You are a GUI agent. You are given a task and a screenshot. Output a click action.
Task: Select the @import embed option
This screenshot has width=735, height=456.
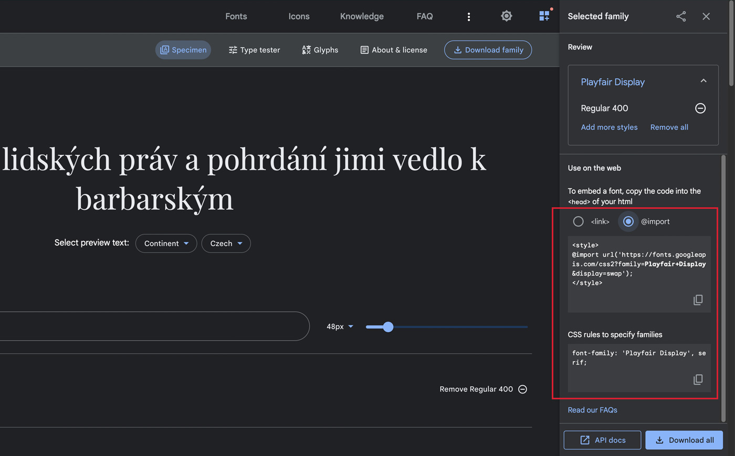628,221
